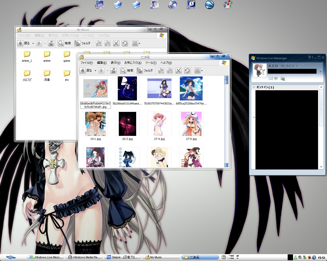327x261 pixels.
Task: Click the Back arrow in My Music window
Action: tap(20, 43)
